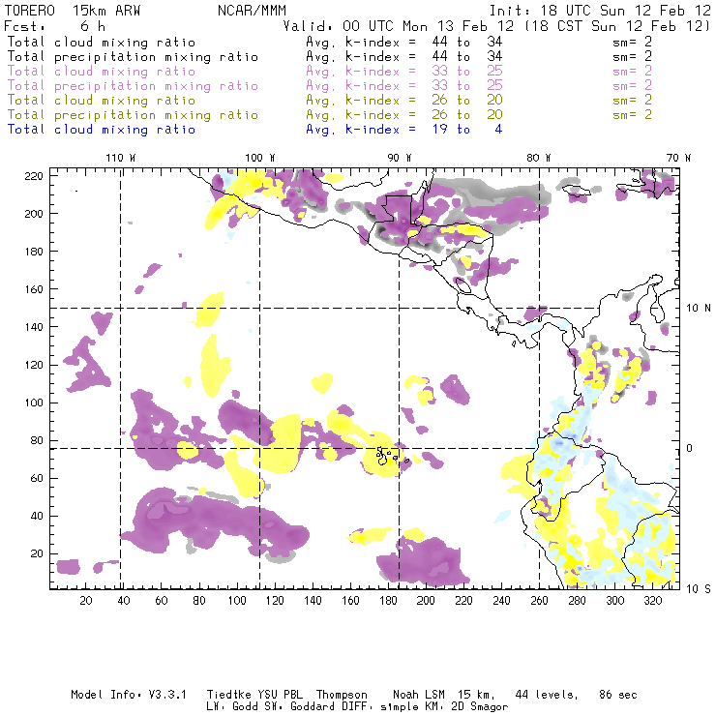Click the "YSU PBL" scheme label
Viewport: 716px width, 716px height.
coord(280,695)
